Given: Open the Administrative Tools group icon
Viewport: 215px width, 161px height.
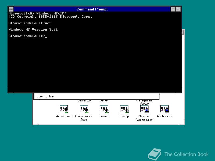Looking at the screenshot, I should [84, 109].
